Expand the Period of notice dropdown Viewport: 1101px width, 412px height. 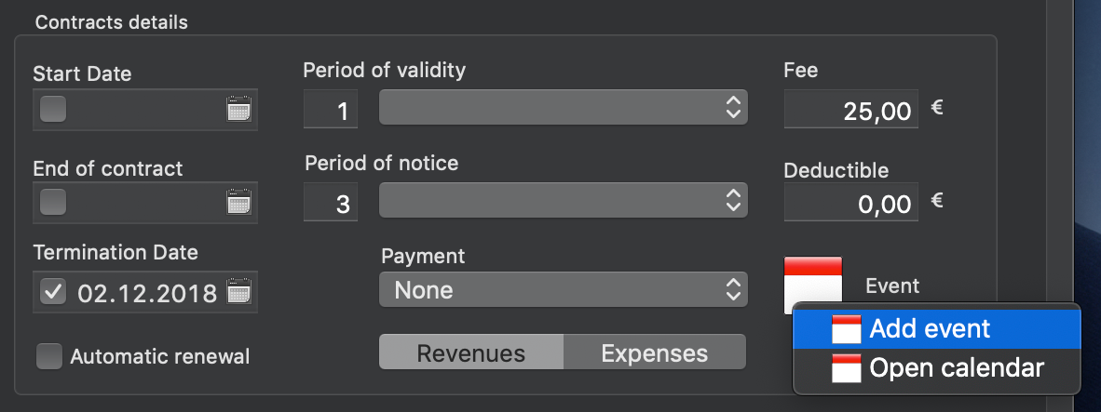[563, 200]
